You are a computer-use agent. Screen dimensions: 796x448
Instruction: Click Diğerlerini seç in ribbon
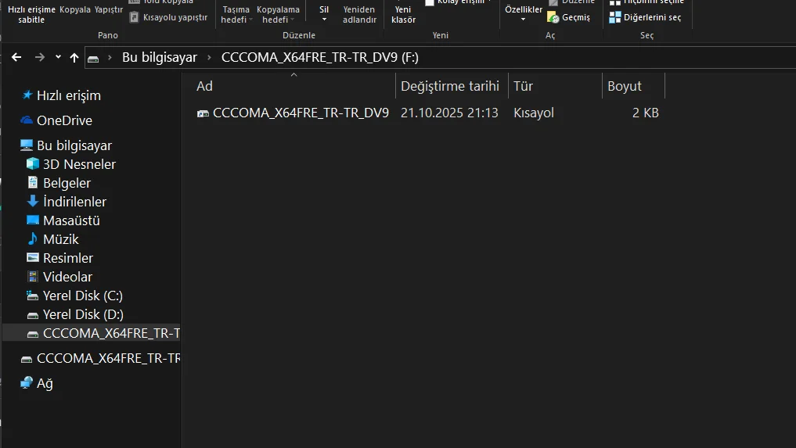click(x=645, y=17)
